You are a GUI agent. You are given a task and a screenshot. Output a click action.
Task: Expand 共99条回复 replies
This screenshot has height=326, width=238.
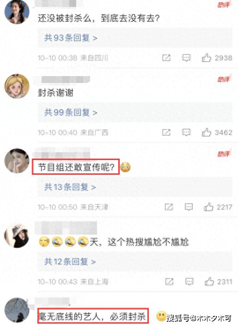[71, 113]
